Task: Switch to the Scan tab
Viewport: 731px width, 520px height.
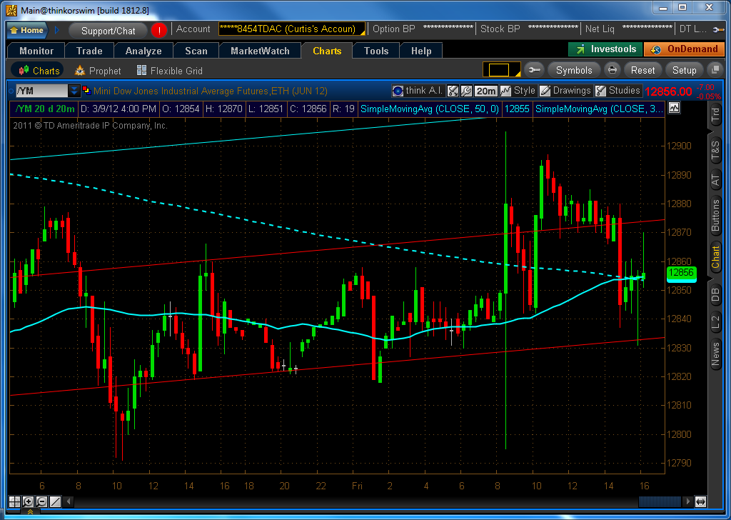Action: pos(196,51)
